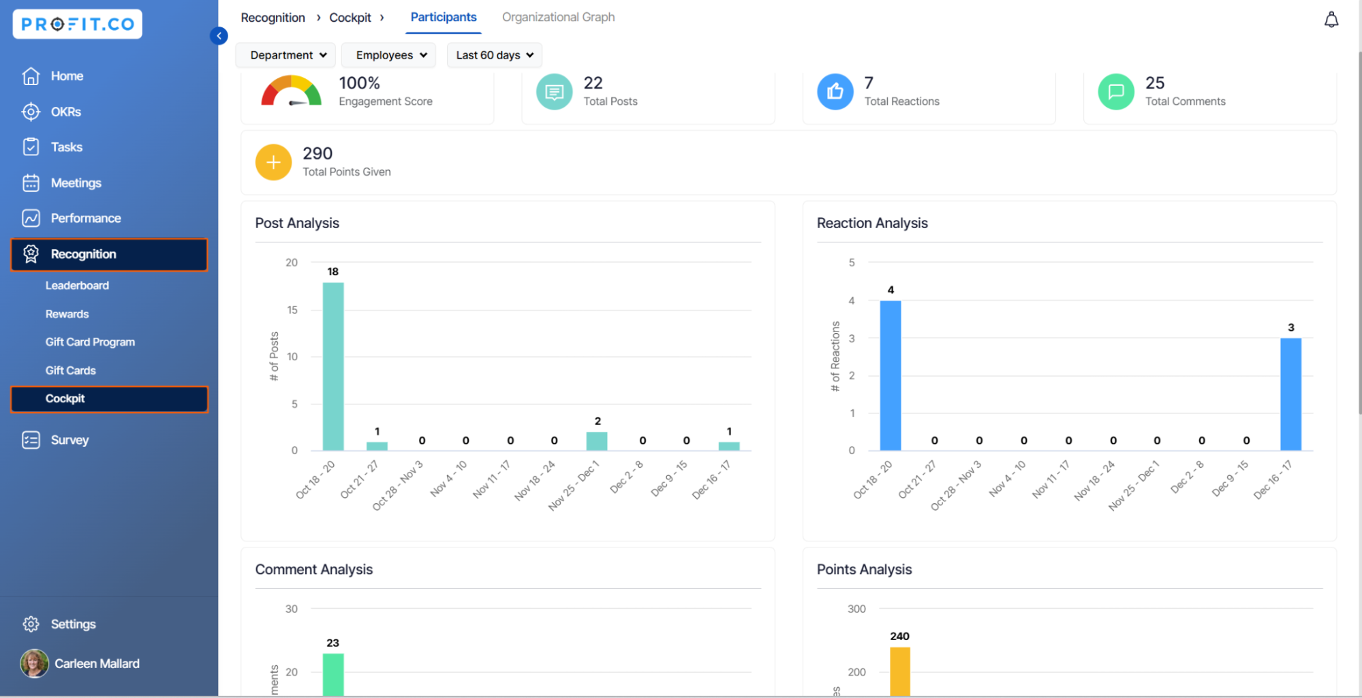Image resolution: width=1362 pixels, height=698 pixels.
Task: Click the Meetings calendar icon
Action: pos(31,183)
